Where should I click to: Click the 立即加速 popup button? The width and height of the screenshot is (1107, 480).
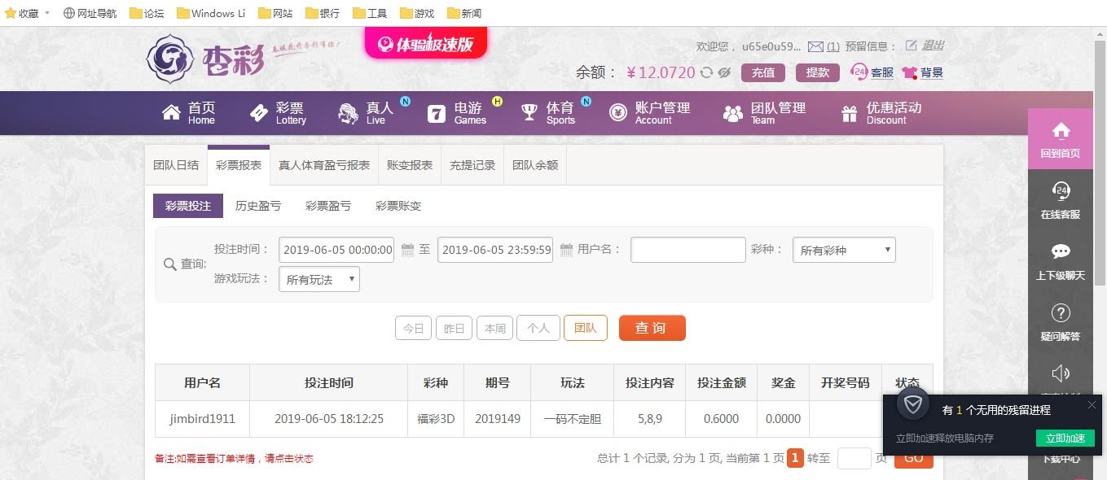pyautogui.click(x=1065, y=438)
